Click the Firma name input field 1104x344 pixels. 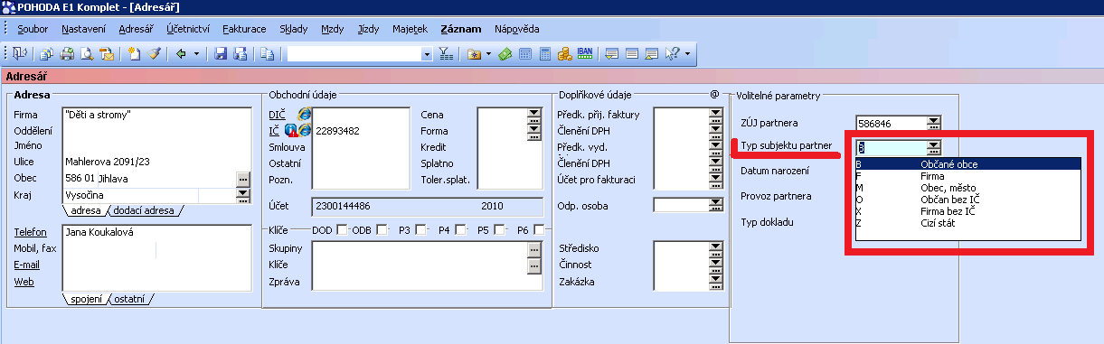click(x=156, y=115)
